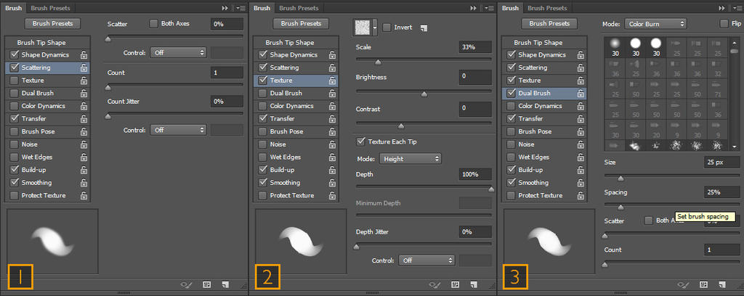The height and width of the screenshot is (296, 744).
Task: Open preset manager icon in Dual Brush panel footer
Action: tap(703, 284)
